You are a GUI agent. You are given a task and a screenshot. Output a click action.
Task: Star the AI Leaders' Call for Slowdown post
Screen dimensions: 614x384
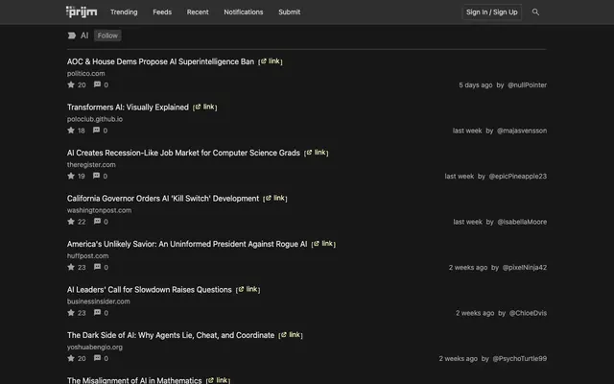click(x=71, y=313)
